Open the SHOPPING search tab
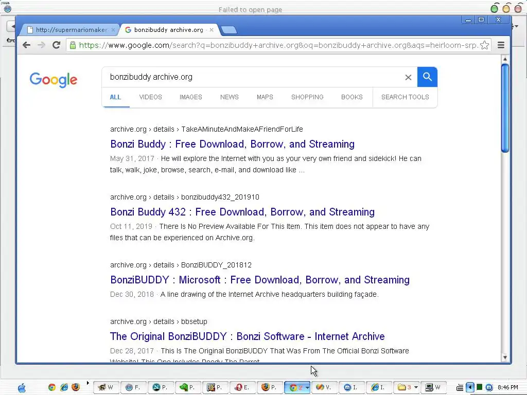The width and height of the screenshot is (527, 395). pos(307,97)
